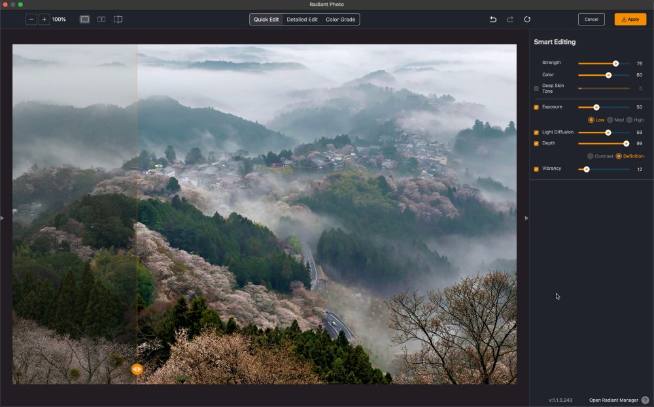The image size is (654, 407).
Task: Click the Exposure value 50
Action: (640, 108)
